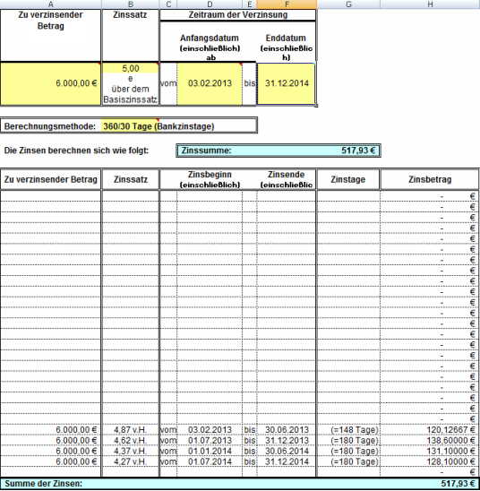Click the bottom total 517,93 € cell
Viewport: 480px width, 491px height.
click(x=458, y=484)
